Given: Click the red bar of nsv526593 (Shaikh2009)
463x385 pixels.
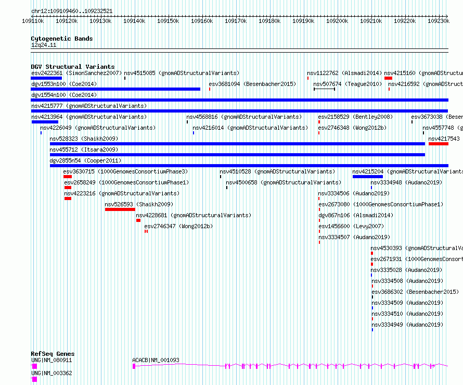Looking at the screenshot, I should click(120, 209).
